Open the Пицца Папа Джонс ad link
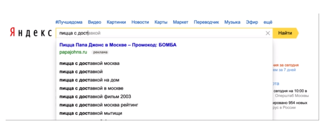Image resolution: width=324 pixels, height=125 pixels. 118,45
